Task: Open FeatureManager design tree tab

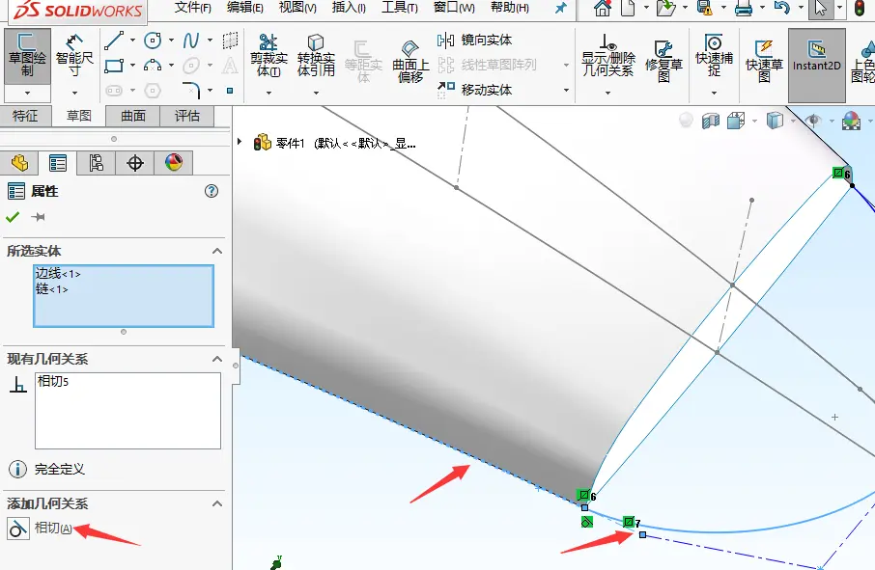Action: (19, 163)
